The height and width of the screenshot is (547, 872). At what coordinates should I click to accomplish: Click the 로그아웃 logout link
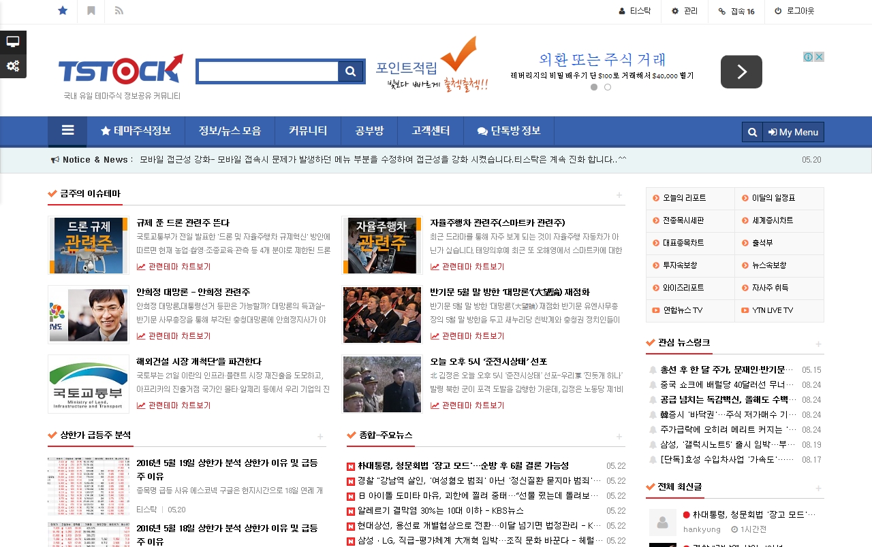(x=794, y=11)
